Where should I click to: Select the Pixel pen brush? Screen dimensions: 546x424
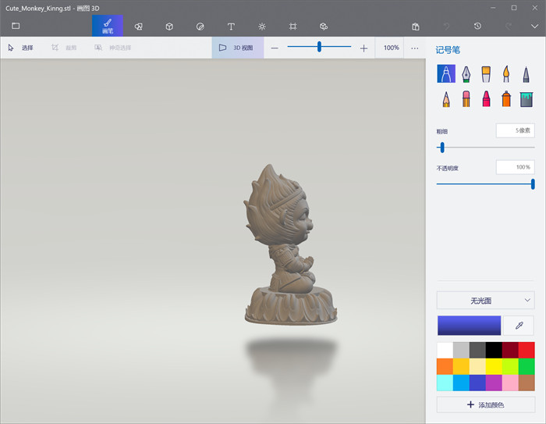coord(526,74)
